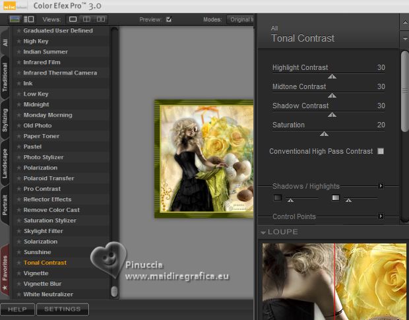Toggle favorite star for Polarization
The image size is (409, 320).
(18, 168)
